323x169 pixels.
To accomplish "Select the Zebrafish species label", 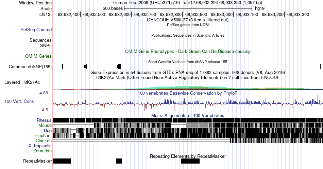I will click(42, 151).
